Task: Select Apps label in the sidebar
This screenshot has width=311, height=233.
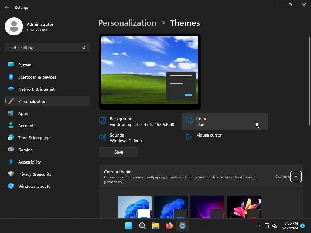Action: pyautogui.click(x=23, y=113)
